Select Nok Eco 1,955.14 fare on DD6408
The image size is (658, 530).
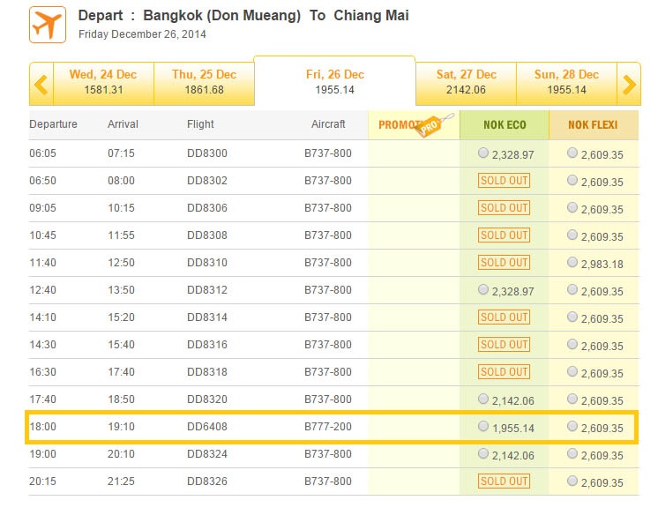click(x=482, y=427)
